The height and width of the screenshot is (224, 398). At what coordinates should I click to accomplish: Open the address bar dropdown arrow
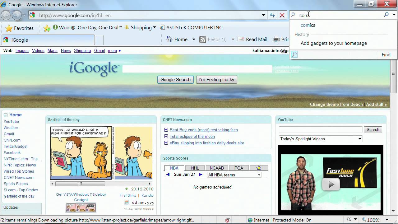click(263, 15)
